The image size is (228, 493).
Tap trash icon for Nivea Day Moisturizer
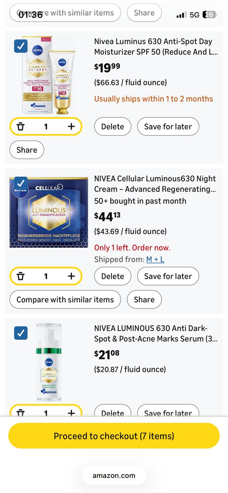point(21,126)
